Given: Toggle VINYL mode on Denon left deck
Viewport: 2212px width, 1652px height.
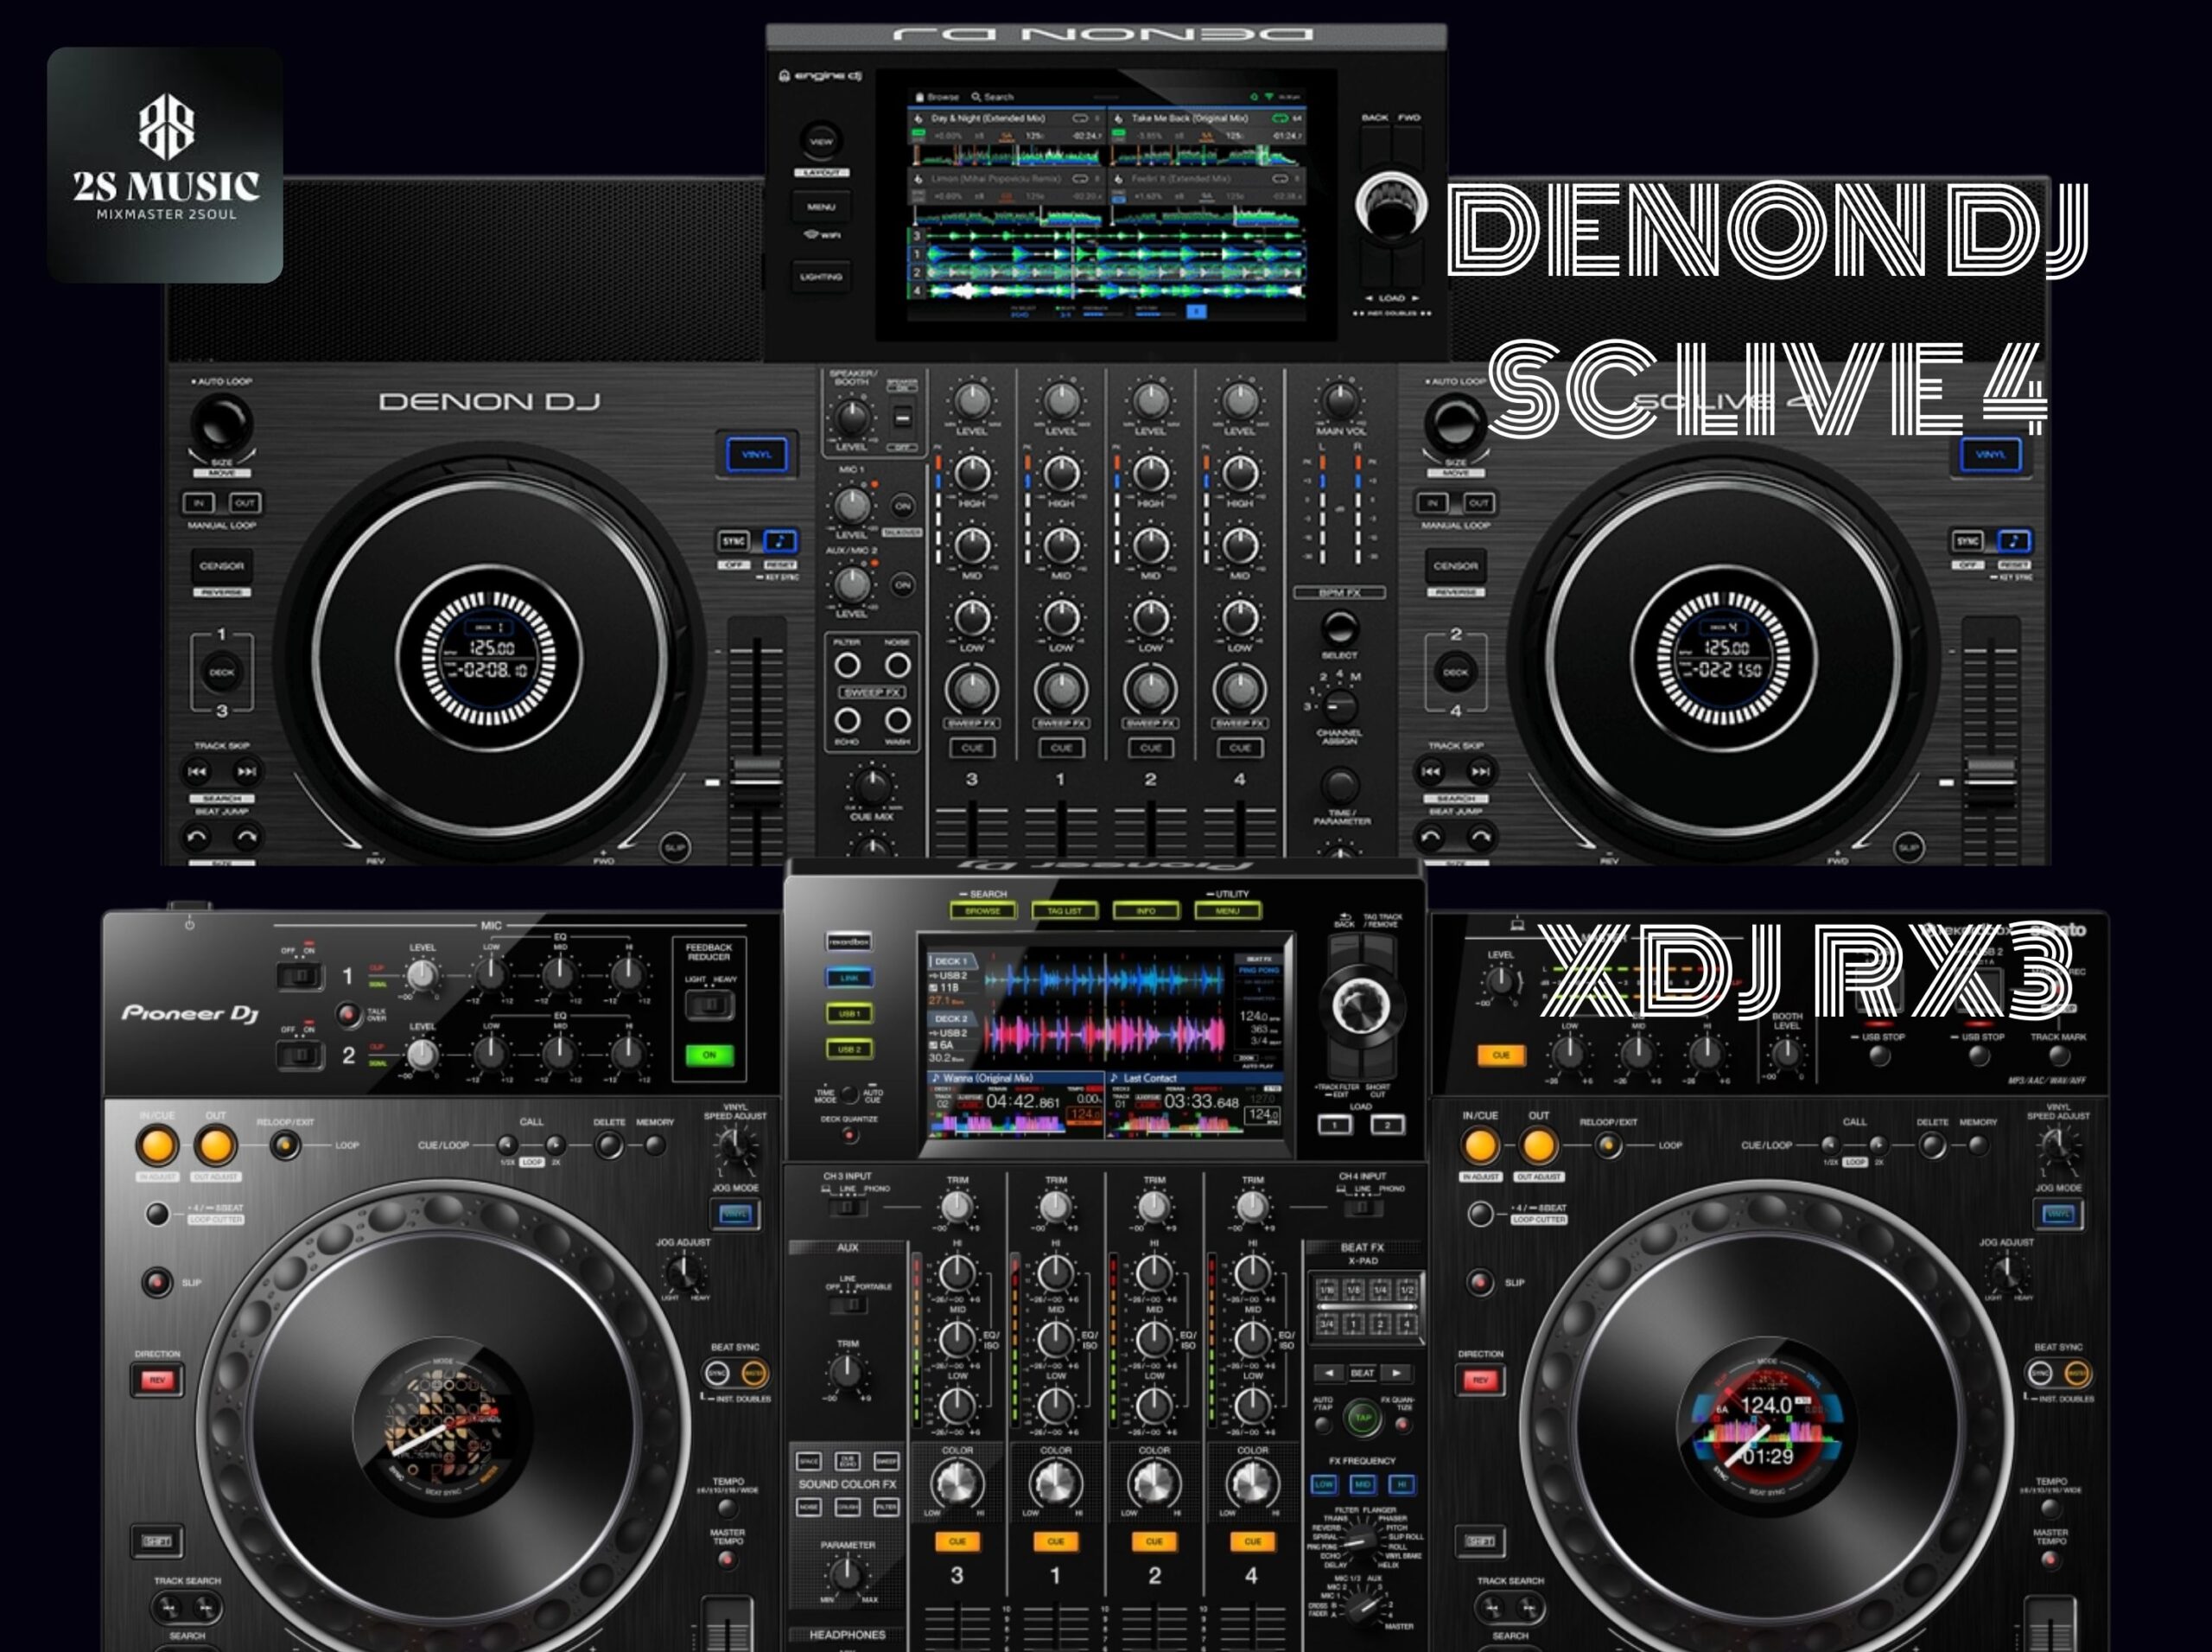Looking at the screenshot, I should coord(757,455).
